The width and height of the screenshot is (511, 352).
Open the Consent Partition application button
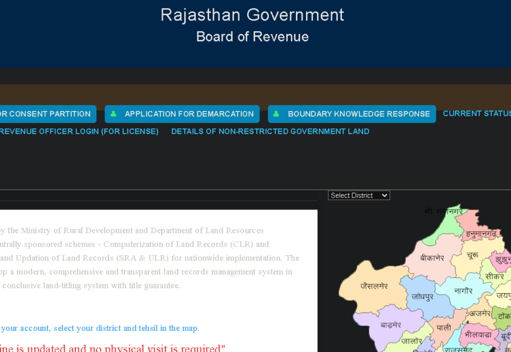[x=46, y=114]
